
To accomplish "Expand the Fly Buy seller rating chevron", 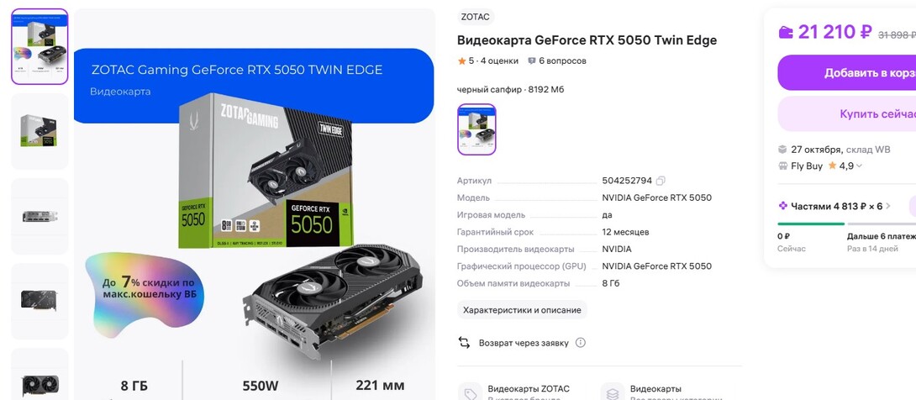I will click(x=859, y=166).
